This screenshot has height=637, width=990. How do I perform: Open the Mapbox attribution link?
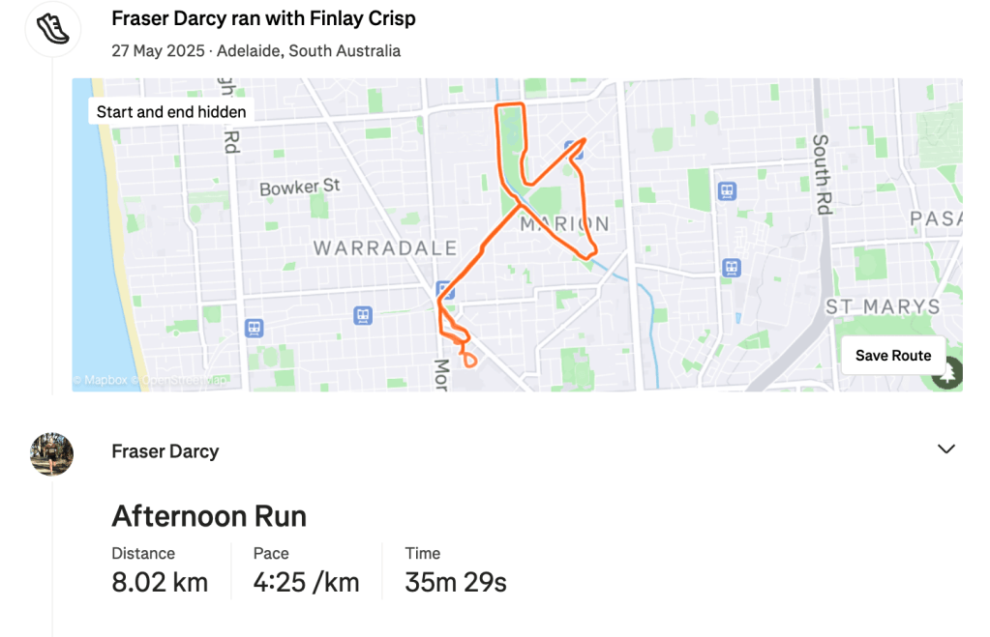point(105,381)
